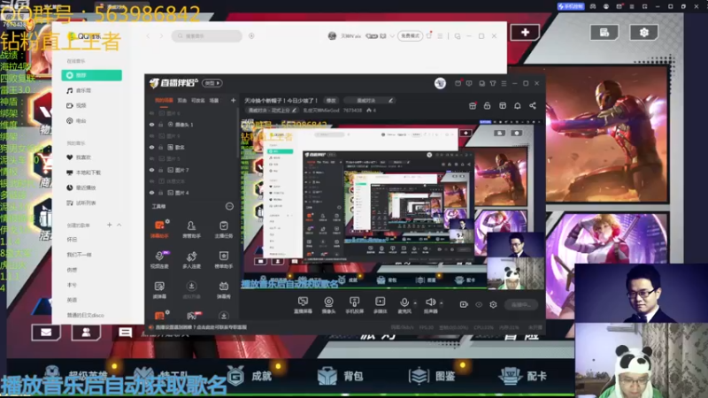708x398 pixels.
Task: Toggle visibility of 图片 4 layer
Action: pyautogui.click(x=152, y=193)
